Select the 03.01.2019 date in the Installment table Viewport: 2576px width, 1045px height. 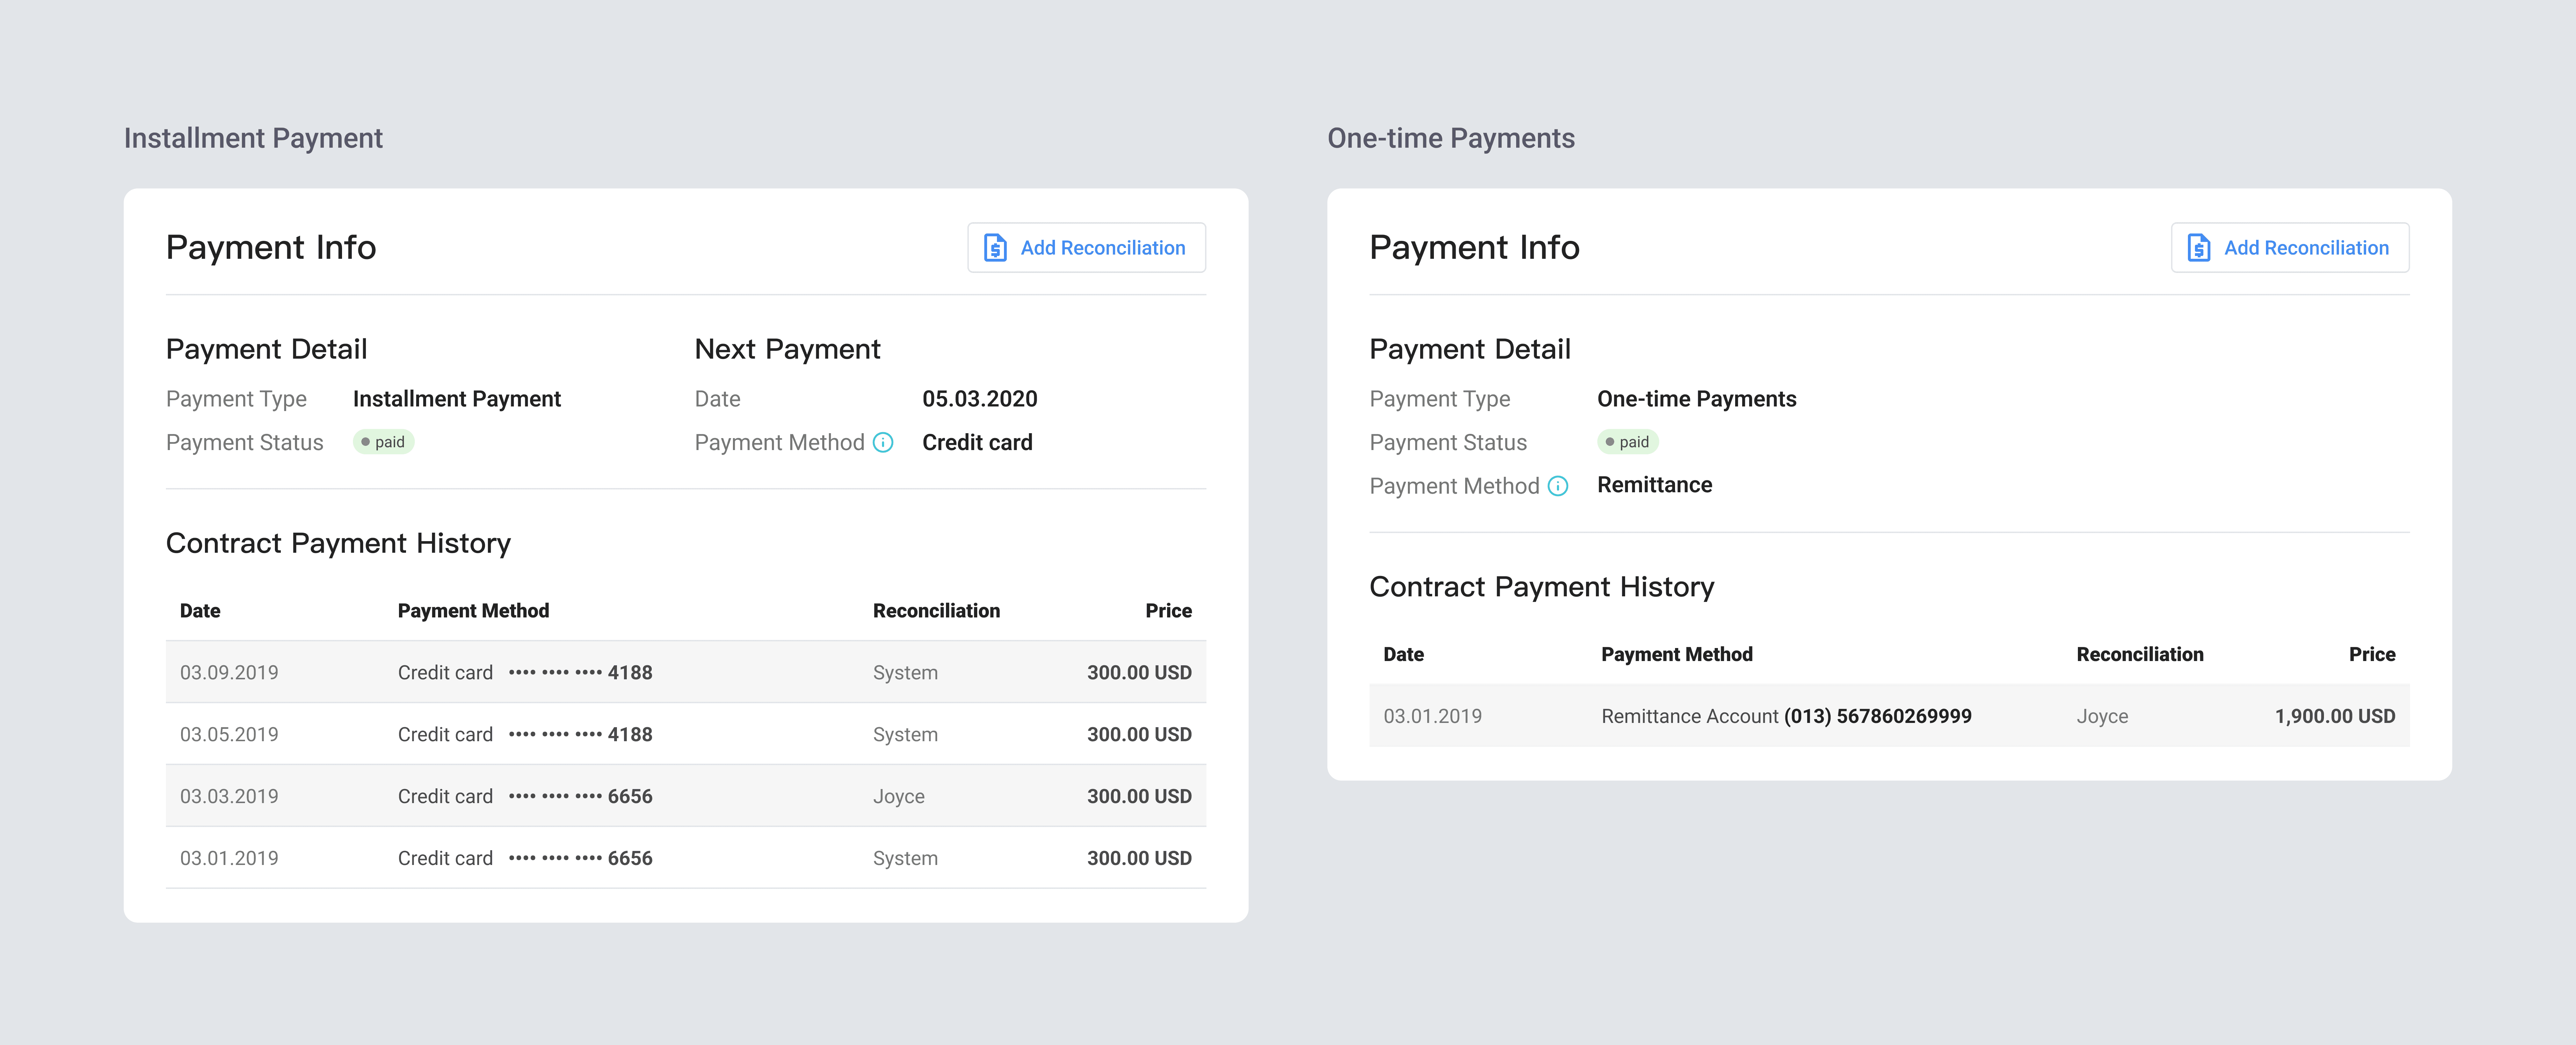tap(229, 858)
